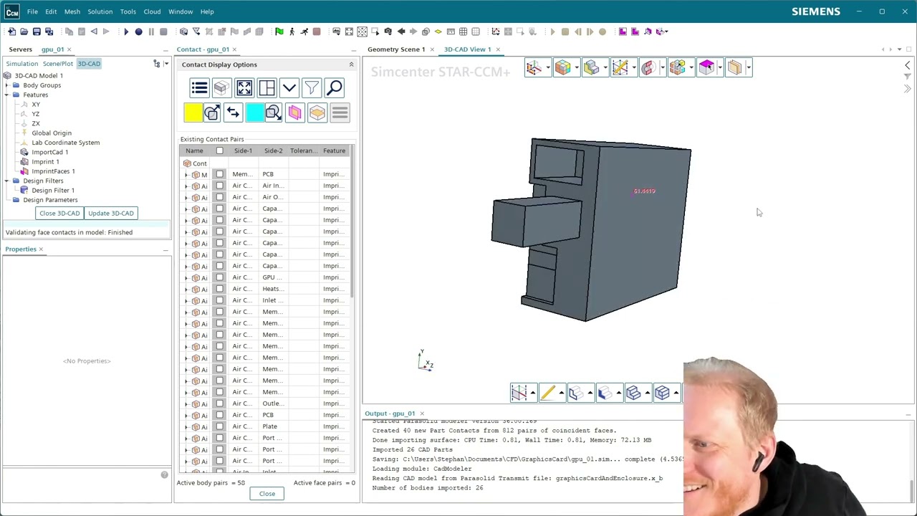Click the filter funnel icon in Contact Display Options
Screen dimensions: 917x516
coord(312,88)
